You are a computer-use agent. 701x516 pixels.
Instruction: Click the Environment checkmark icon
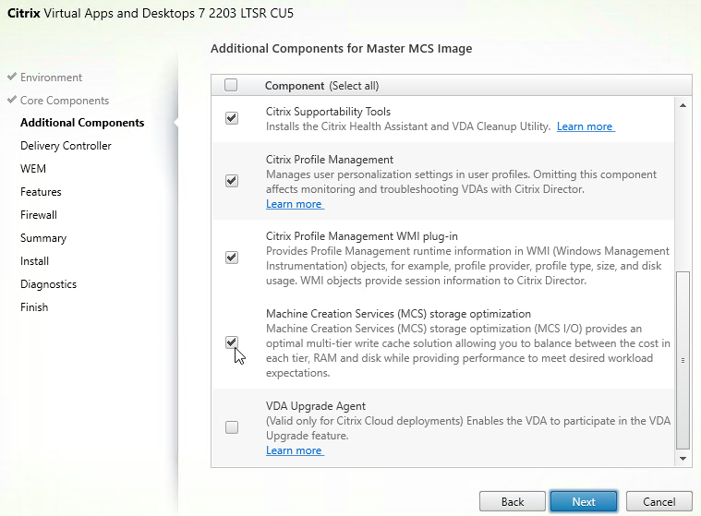tap(12, 77)
